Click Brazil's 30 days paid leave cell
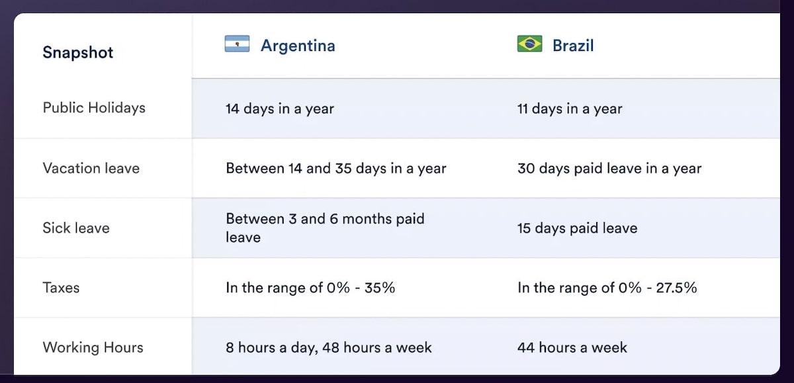Image resolution: width=794 pixels, height=383 pixels. tap(609, 169)
